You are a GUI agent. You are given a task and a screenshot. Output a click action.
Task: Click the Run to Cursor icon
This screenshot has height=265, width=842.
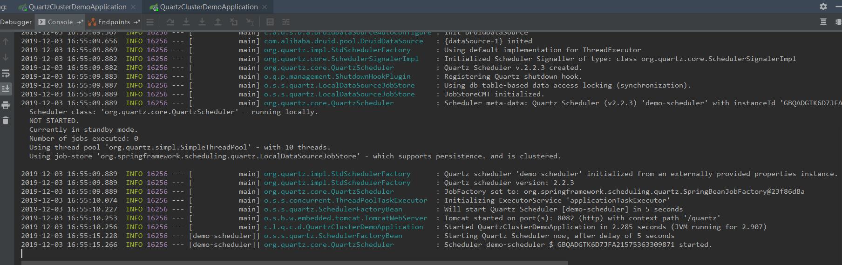pos(250,22)
